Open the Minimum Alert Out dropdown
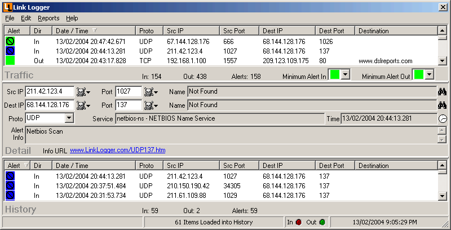Image resolution: width=451 pixels, height=230 pixels. tap(430, 74)
